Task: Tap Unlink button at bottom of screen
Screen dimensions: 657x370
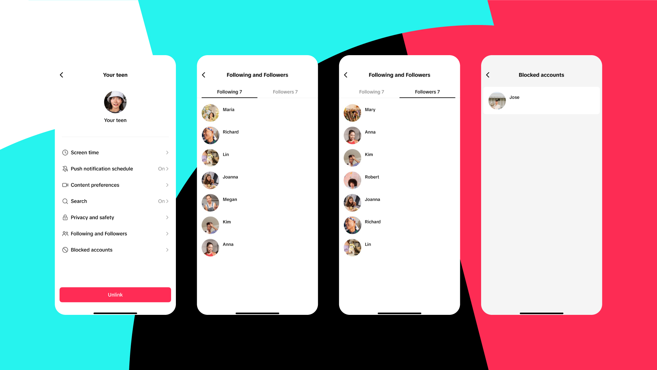Action: pos(116,294)
